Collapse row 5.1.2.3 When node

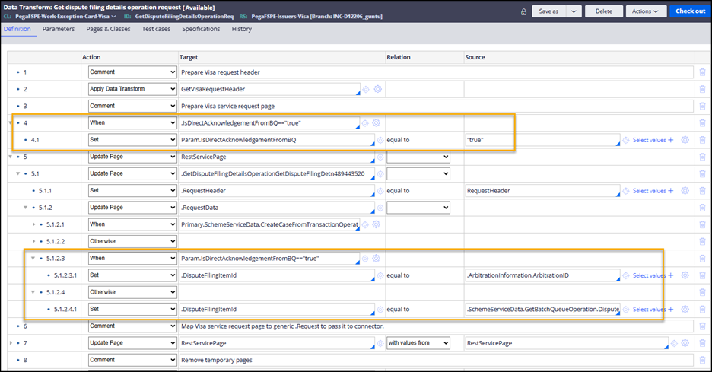point(33,259)
